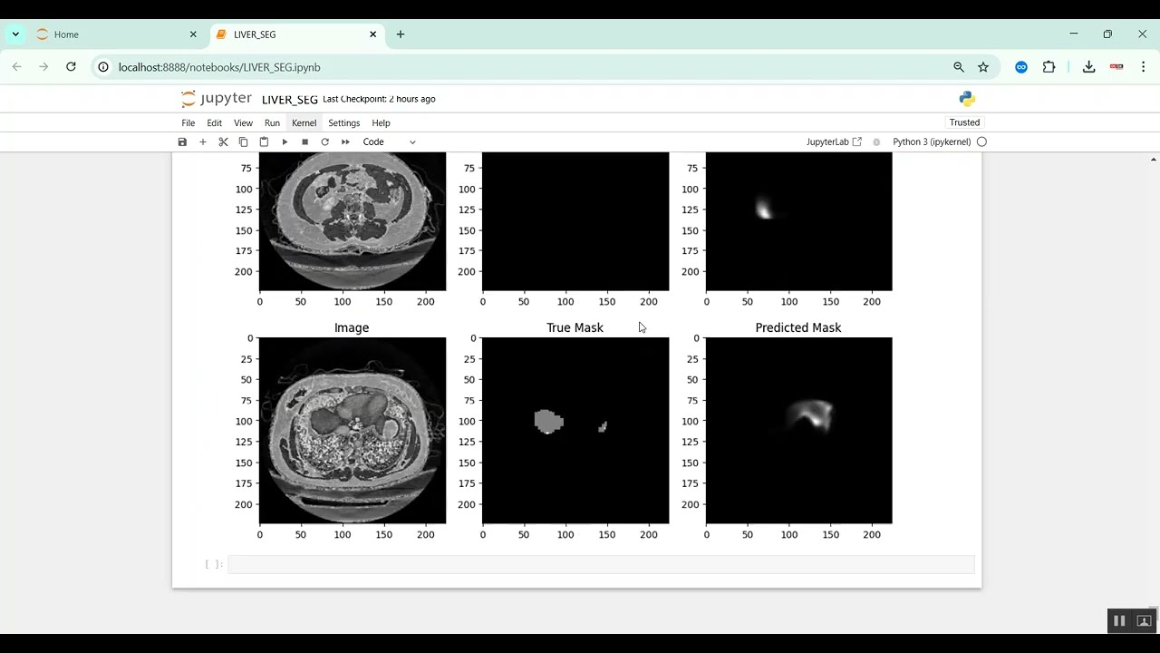Click the Trusted notebook button
1160x653 pixels.
964,122
